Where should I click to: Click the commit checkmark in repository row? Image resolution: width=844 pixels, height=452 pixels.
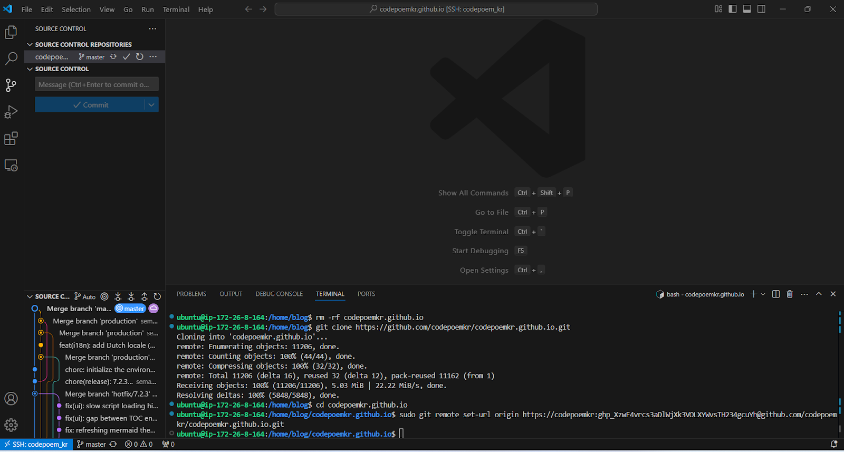[x=127, y=56]
